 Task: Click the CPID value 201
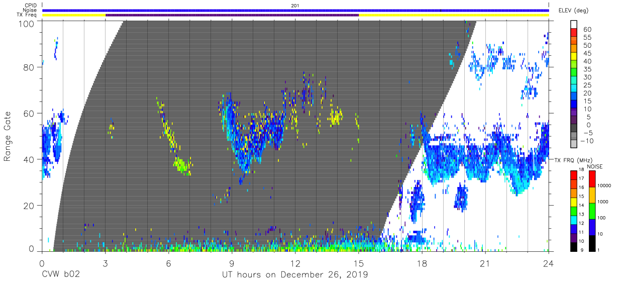(x=295, y=6)
